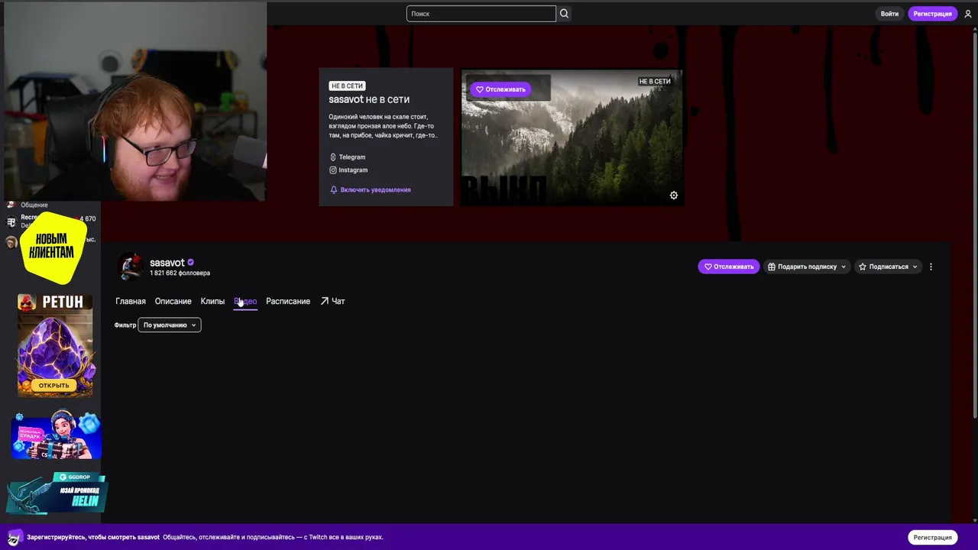This screenshot has height=550, width=978.
Task: Click the Общение category icon in the sidebar
Action: coord(11,205)
